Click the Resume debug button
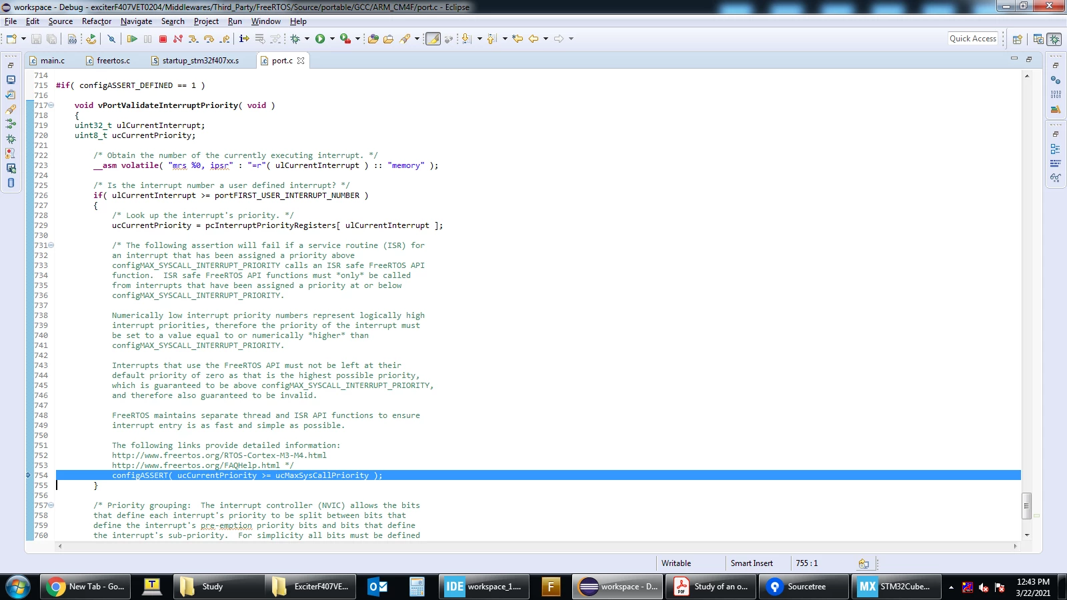This screenshot has width=1067, height=600. click(x=132, y=39)
